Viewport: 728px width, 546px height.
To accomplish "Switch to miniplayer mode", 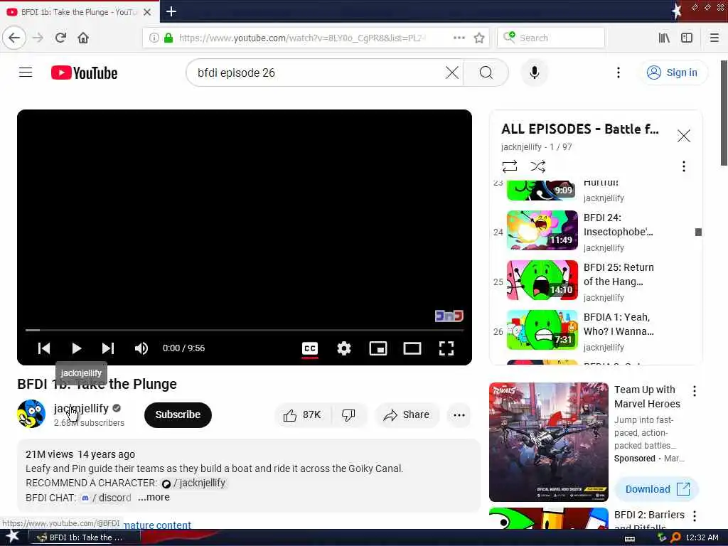I will coord(378,348).
